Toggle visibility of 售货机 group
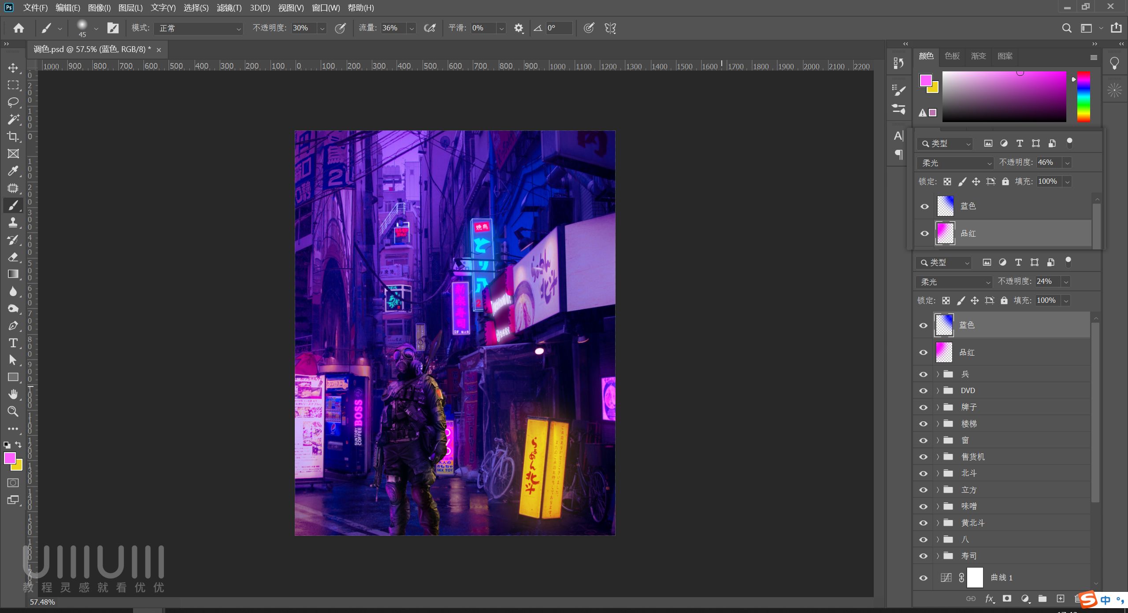The height and width of the screenshot is (613, 1128). coord(924,457)
